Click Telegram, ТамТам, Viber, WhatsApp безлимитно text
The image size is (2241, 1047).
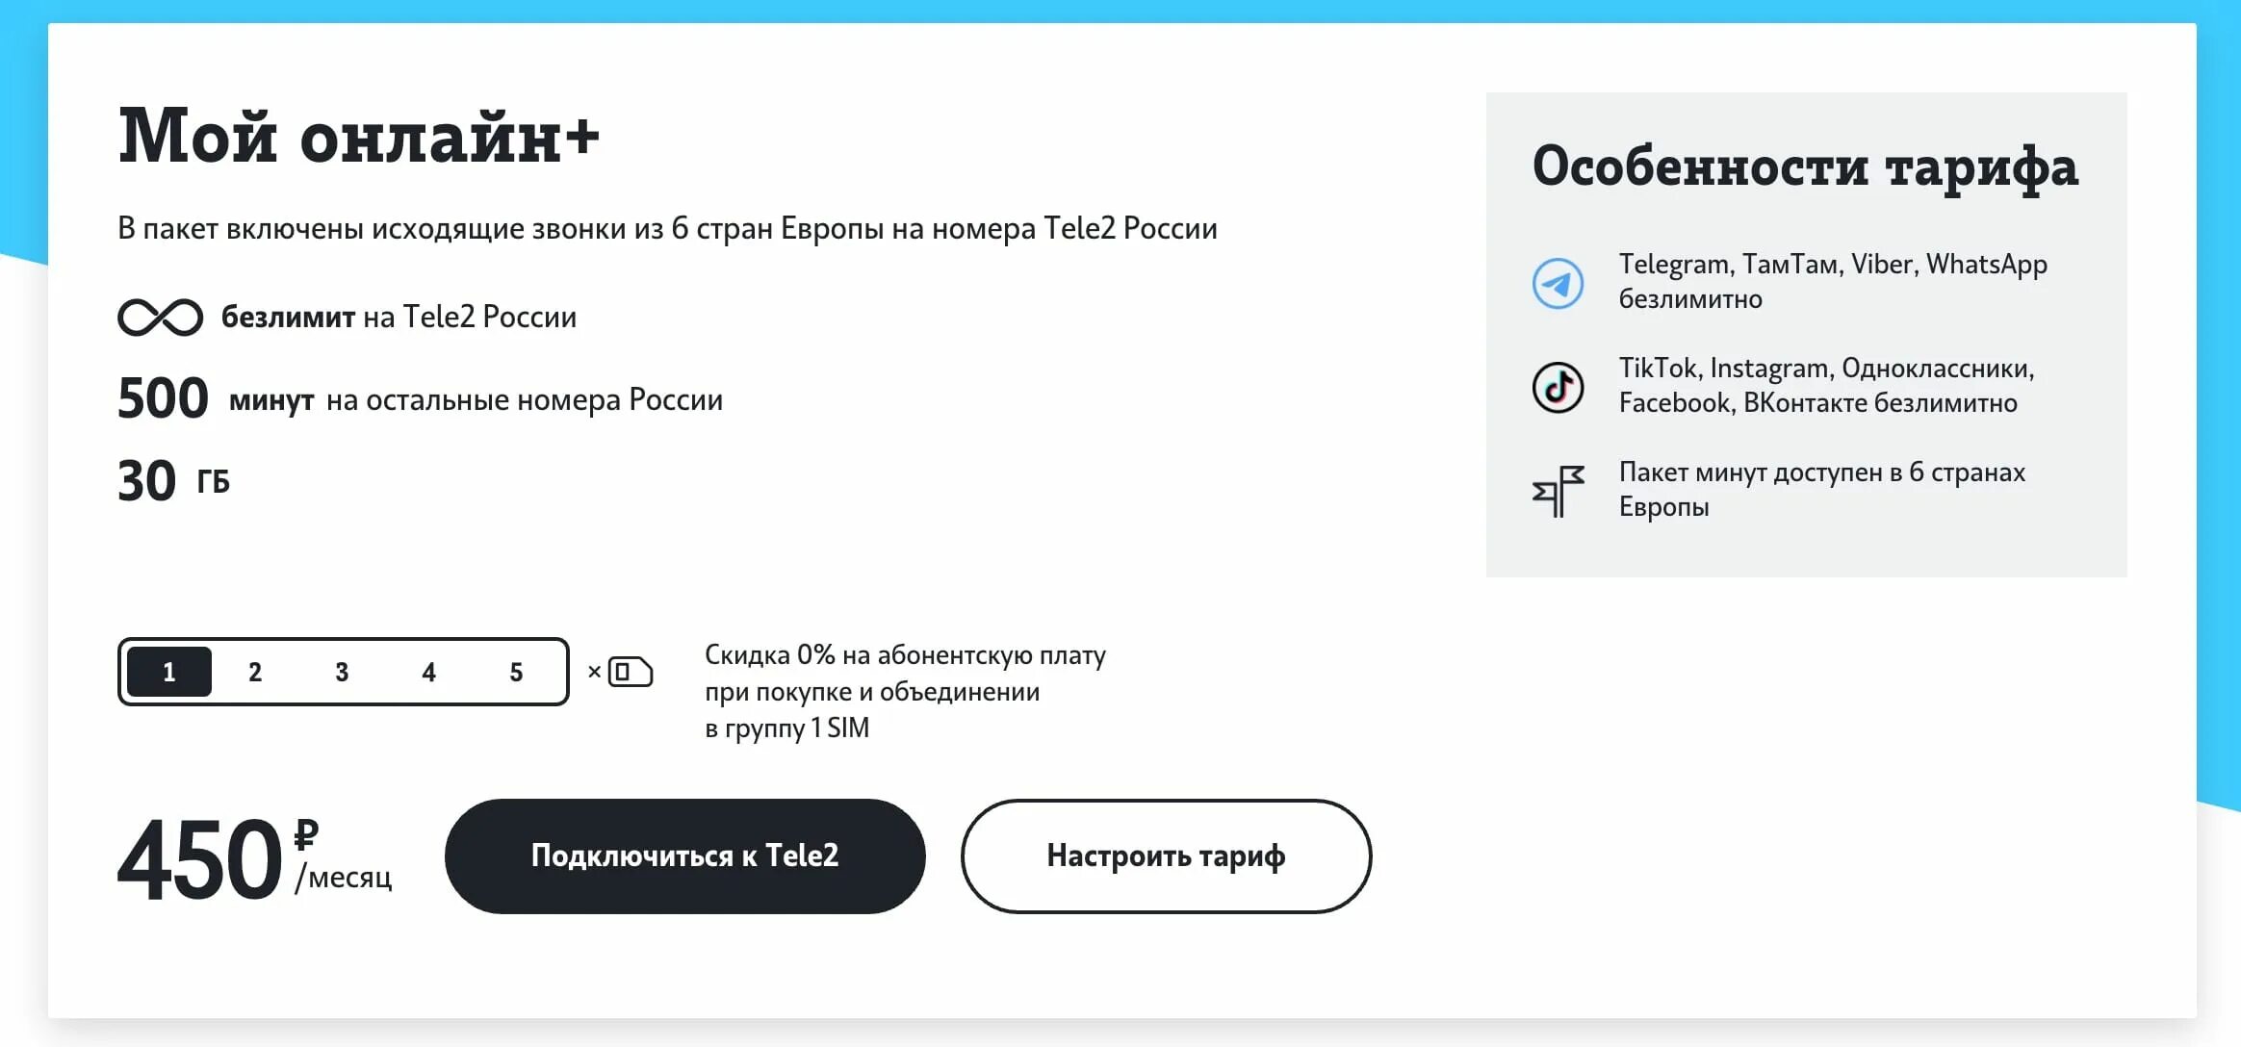pos(1833,281)
